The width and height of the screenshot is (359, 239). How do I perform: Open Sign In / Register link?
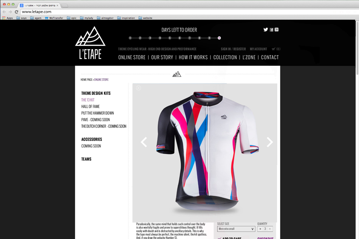233,49
